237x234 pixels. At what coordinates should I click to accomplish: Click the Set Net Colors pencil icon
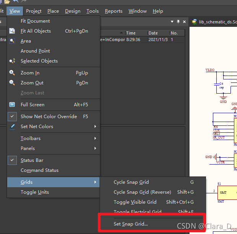(12, 127)
